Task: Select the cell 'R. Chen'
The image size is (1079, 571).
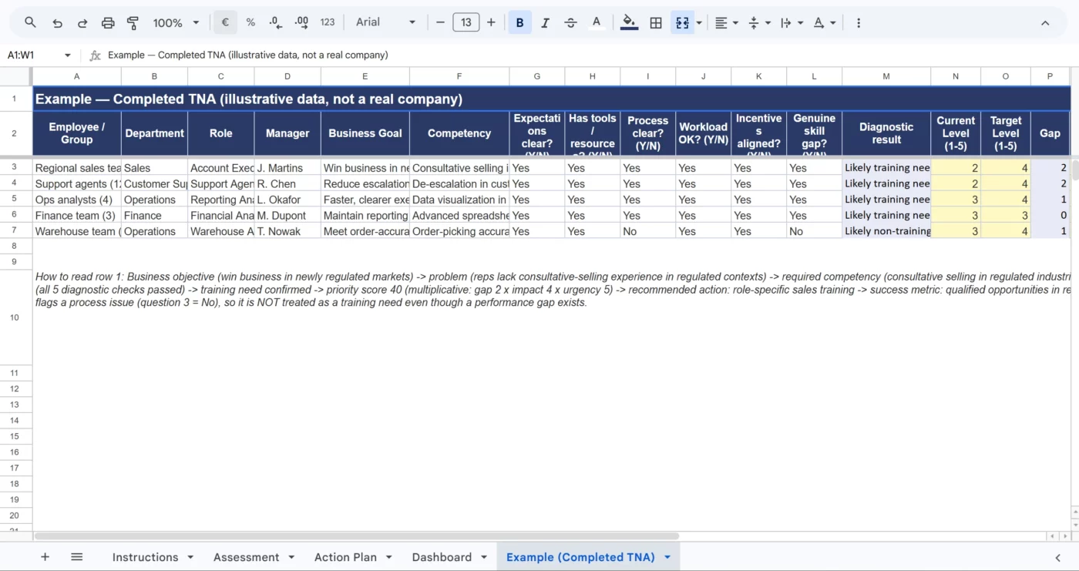Action: point(287,184)
